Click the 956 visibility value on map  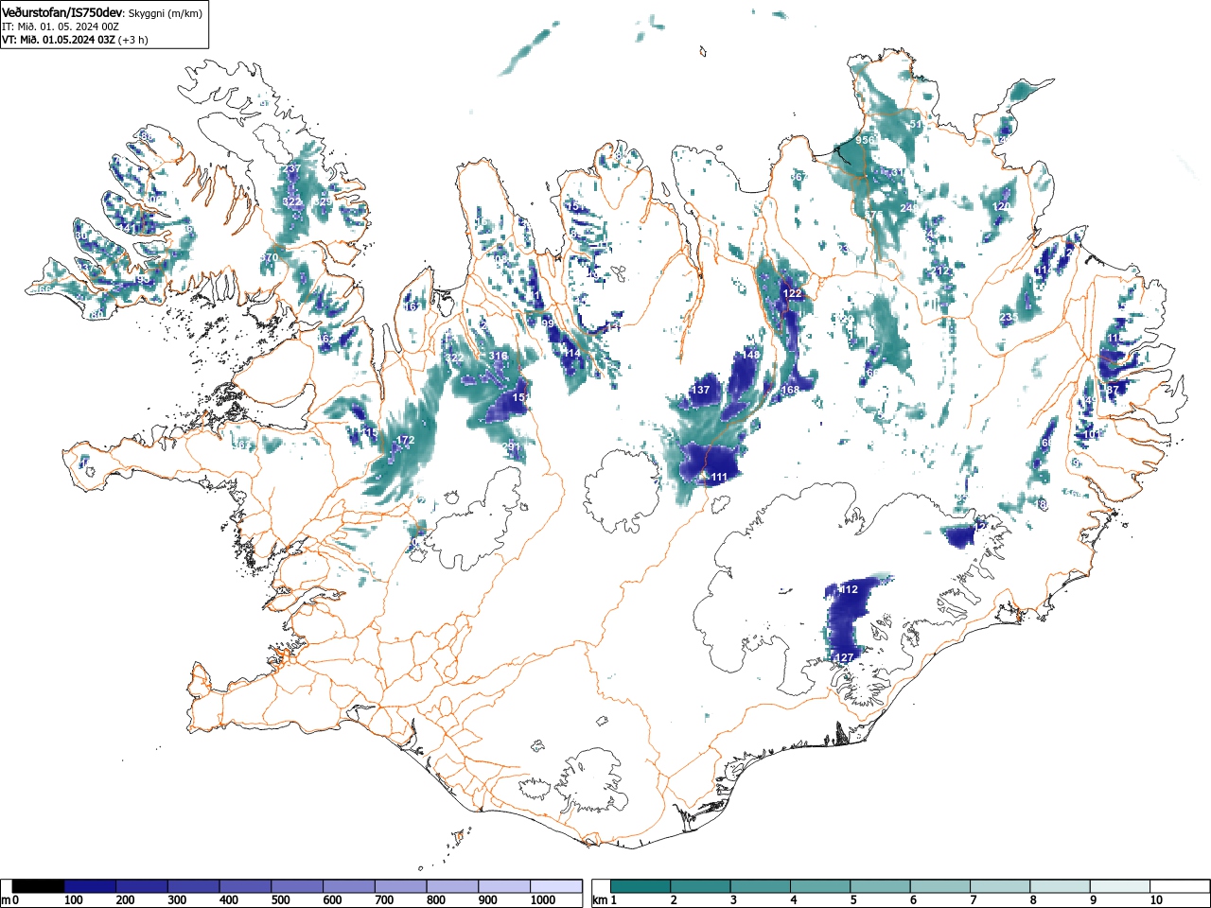(865, 140)
